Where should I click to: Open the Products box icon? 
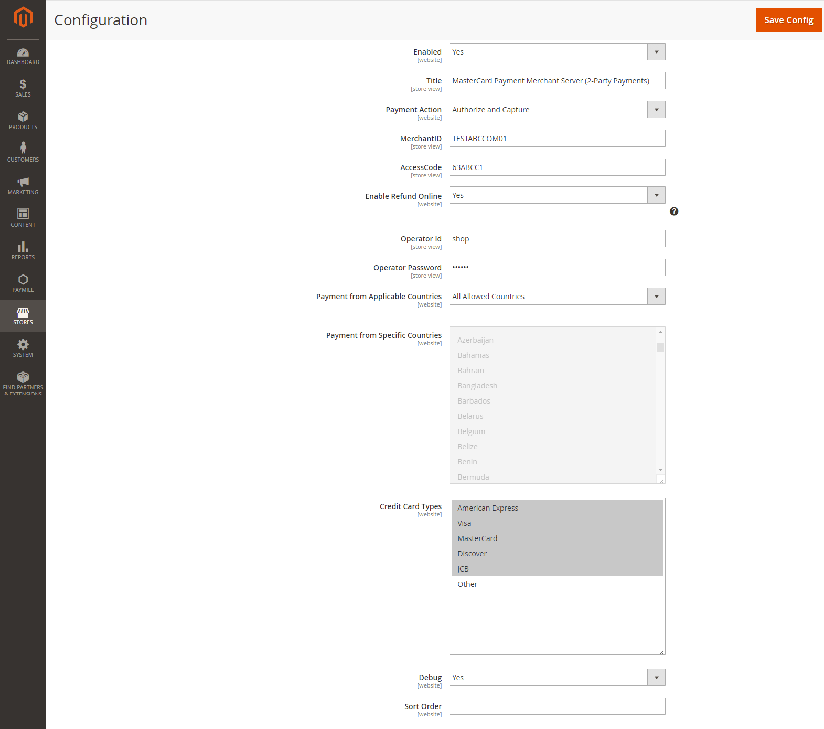(x=23, y=117)
